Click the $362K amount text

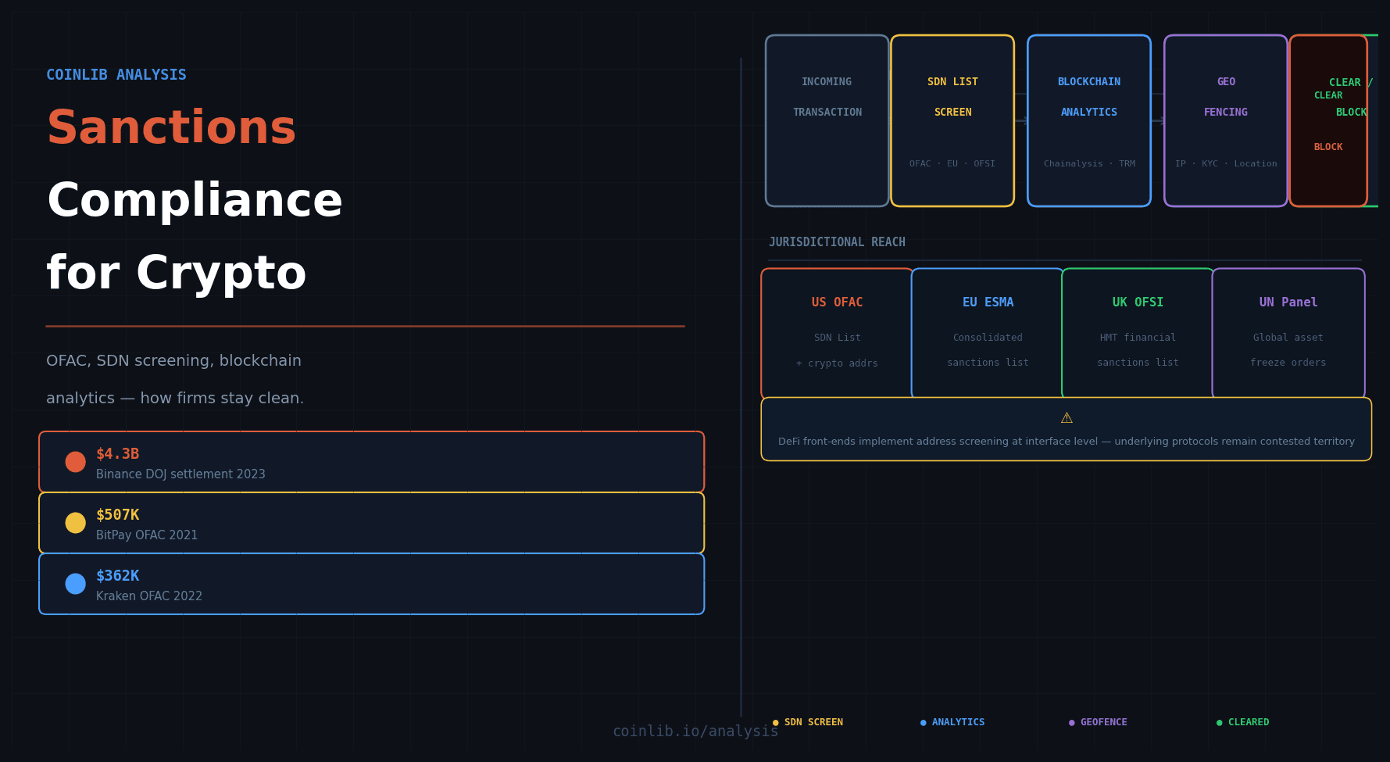pos(117,576)
